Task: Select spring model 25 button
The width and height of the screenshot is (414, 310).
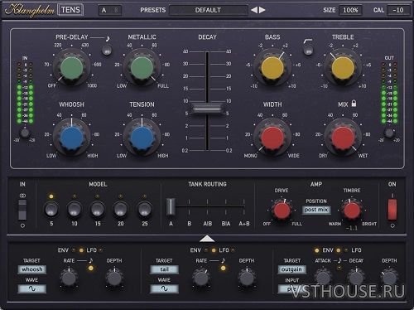Action: [144, 209]
